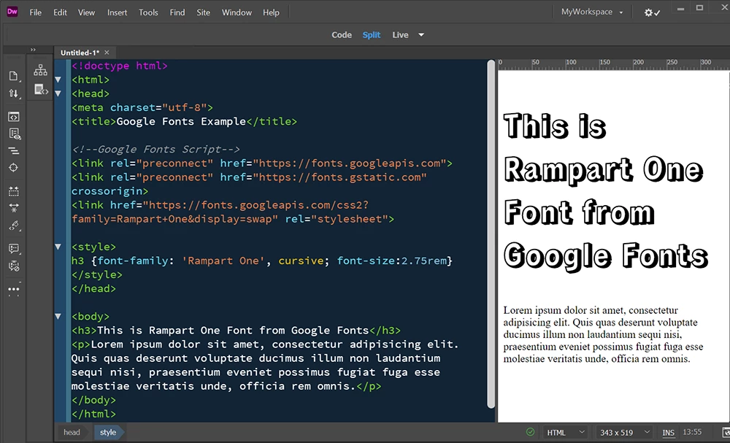Click the font-size:2.75rem value in code

(x=391, y=261)
